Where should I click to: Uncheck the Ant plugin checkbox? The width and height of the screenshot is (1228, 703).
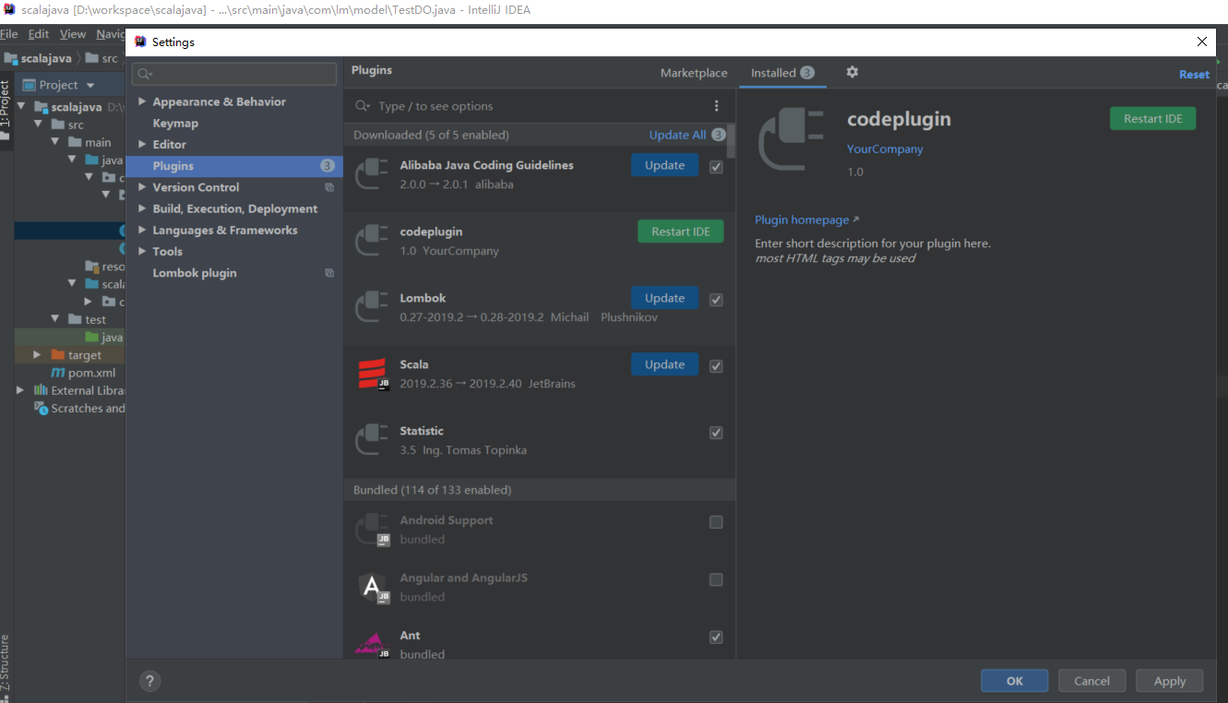click(x=716, y=637)
